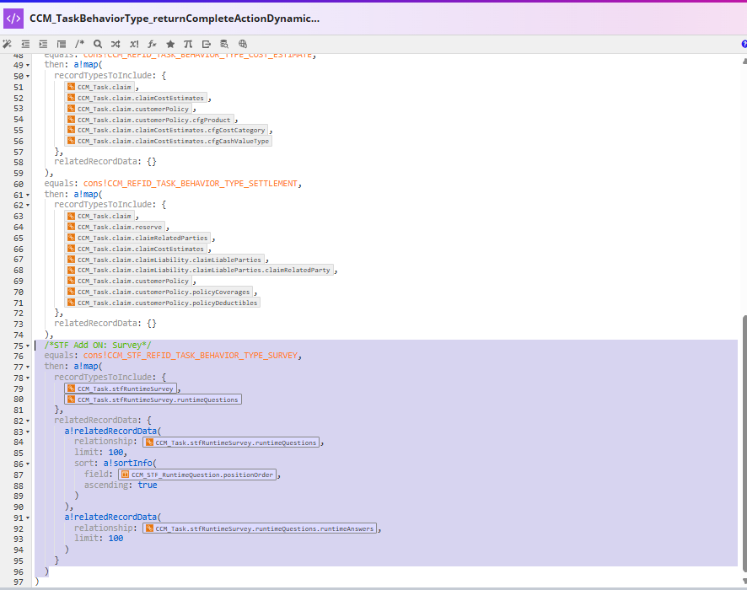747x590 pixels.
Task: Click cons!CCM_REFID_TASK_BEHAVIOR_TYPE_SETTLEMENT constant text
Action: 191,184
